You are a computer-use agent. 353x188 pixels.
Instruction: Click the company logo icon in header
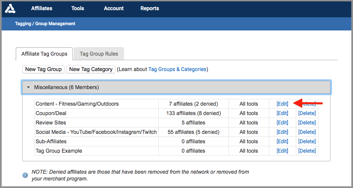click(10, 8)
